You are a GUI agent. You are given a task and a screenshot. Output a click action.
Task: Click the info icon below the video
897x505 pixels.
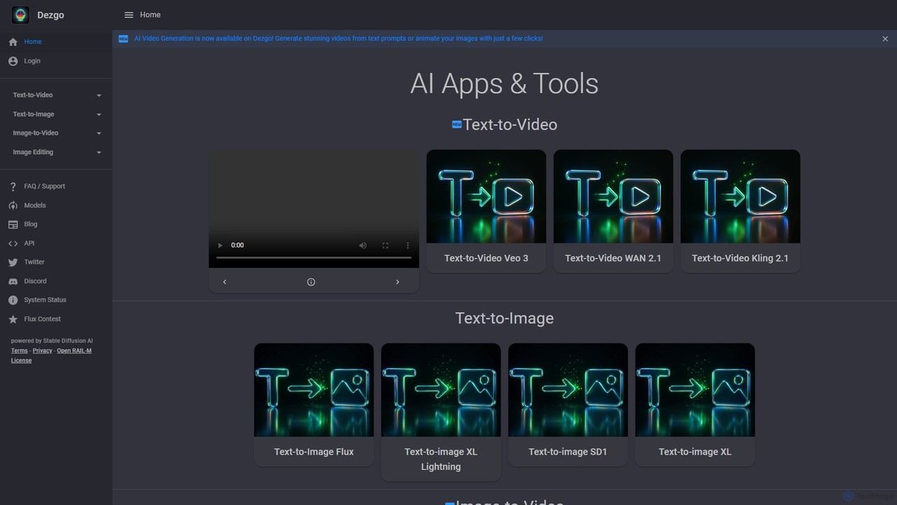point(311,282)
